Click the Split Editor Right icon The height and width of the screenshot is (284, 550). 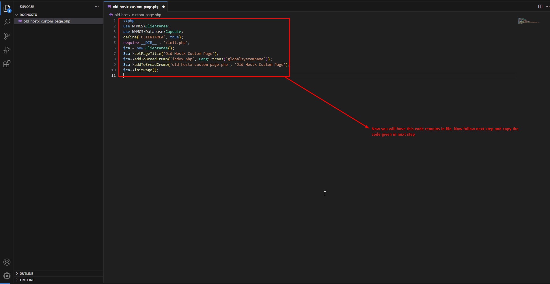[540, 7]
